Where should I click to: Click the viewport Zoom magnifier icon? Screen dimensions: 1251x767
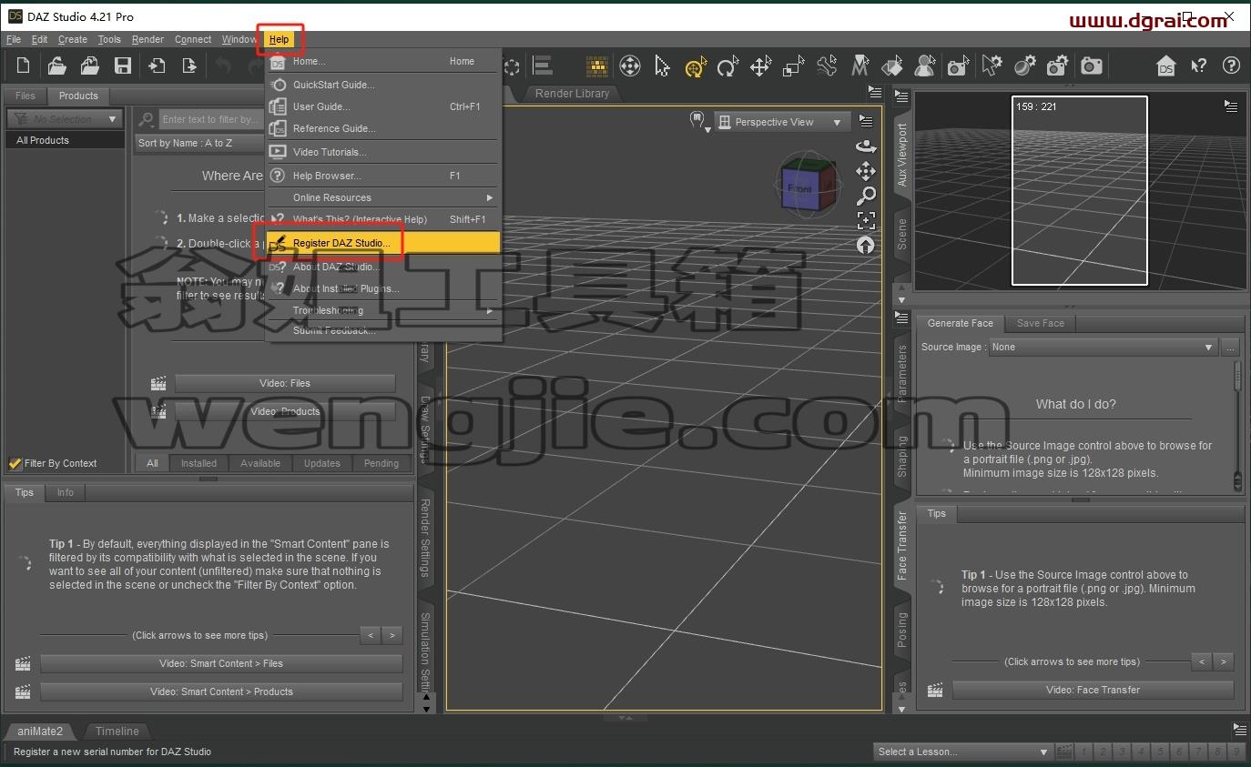pyautogui.click(x=866, y=196)
